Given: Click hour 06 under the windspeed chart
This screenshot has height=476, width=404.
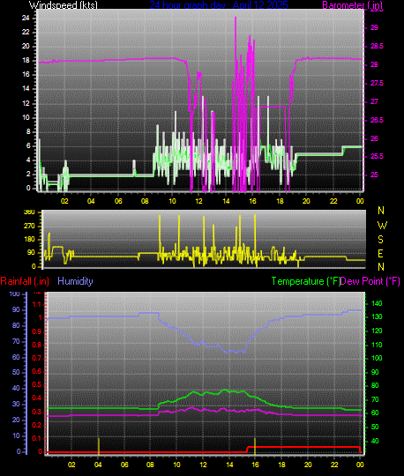Looking at the screenshot, I should click(x=118, y=201).
